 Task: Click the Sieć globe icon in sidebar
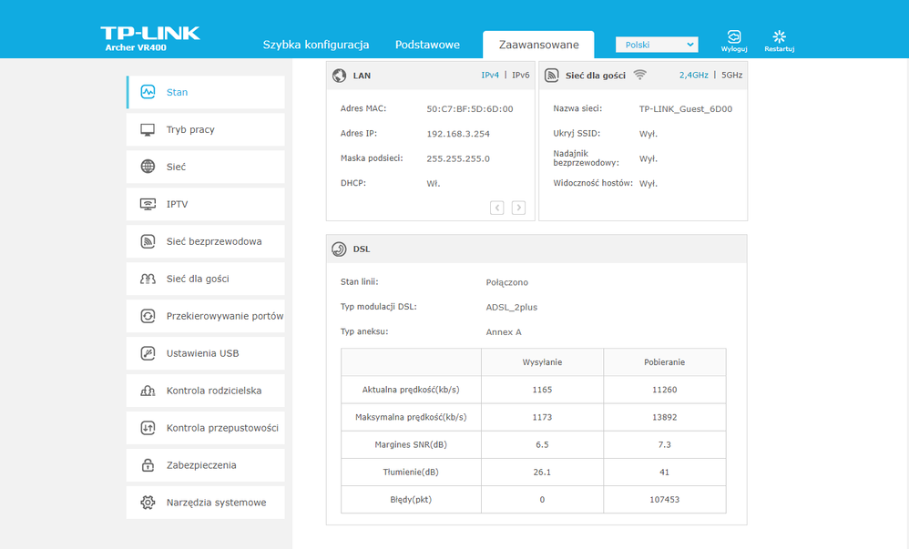point(148,167)
